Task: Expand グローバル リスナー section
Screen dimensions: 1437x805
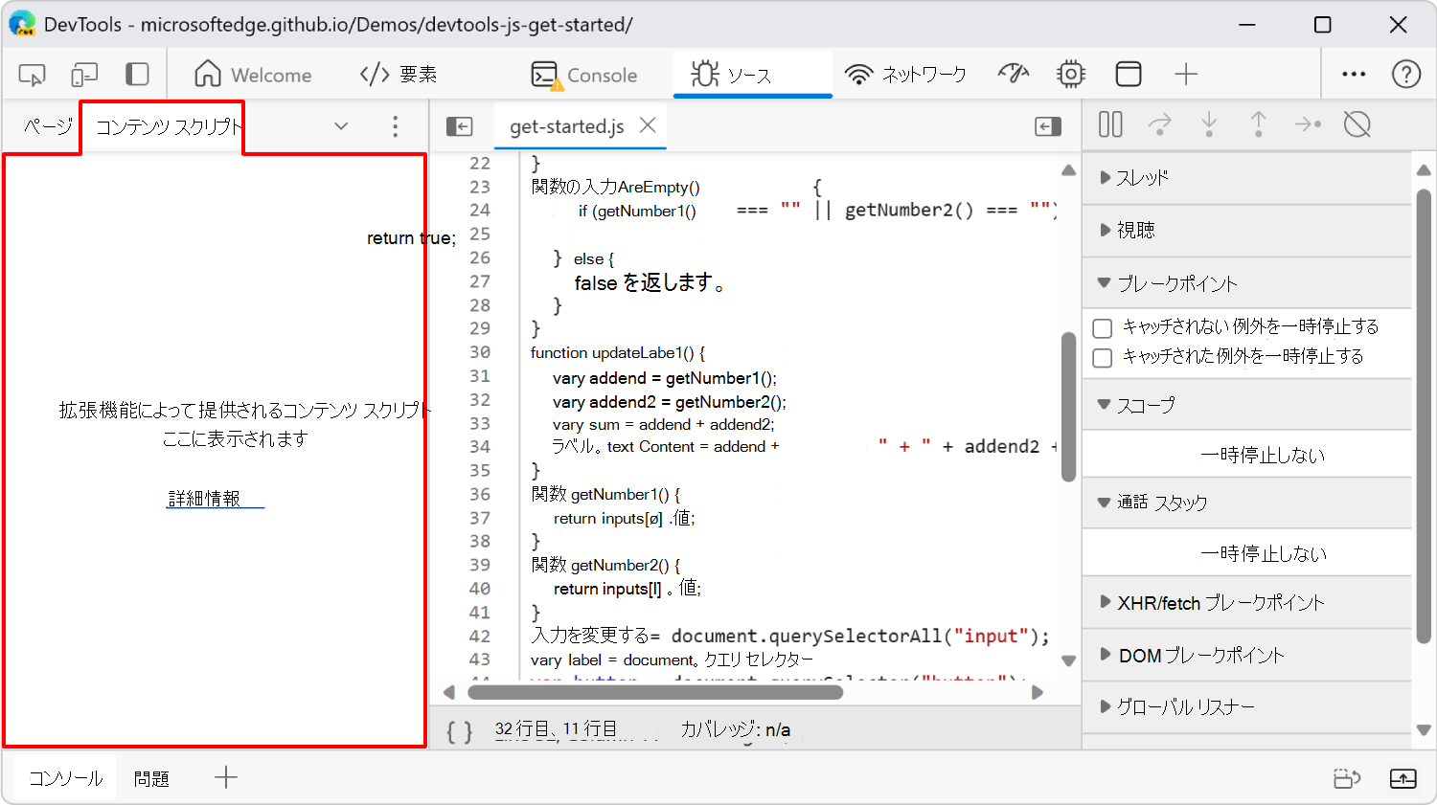Action: click(1247, 707)
